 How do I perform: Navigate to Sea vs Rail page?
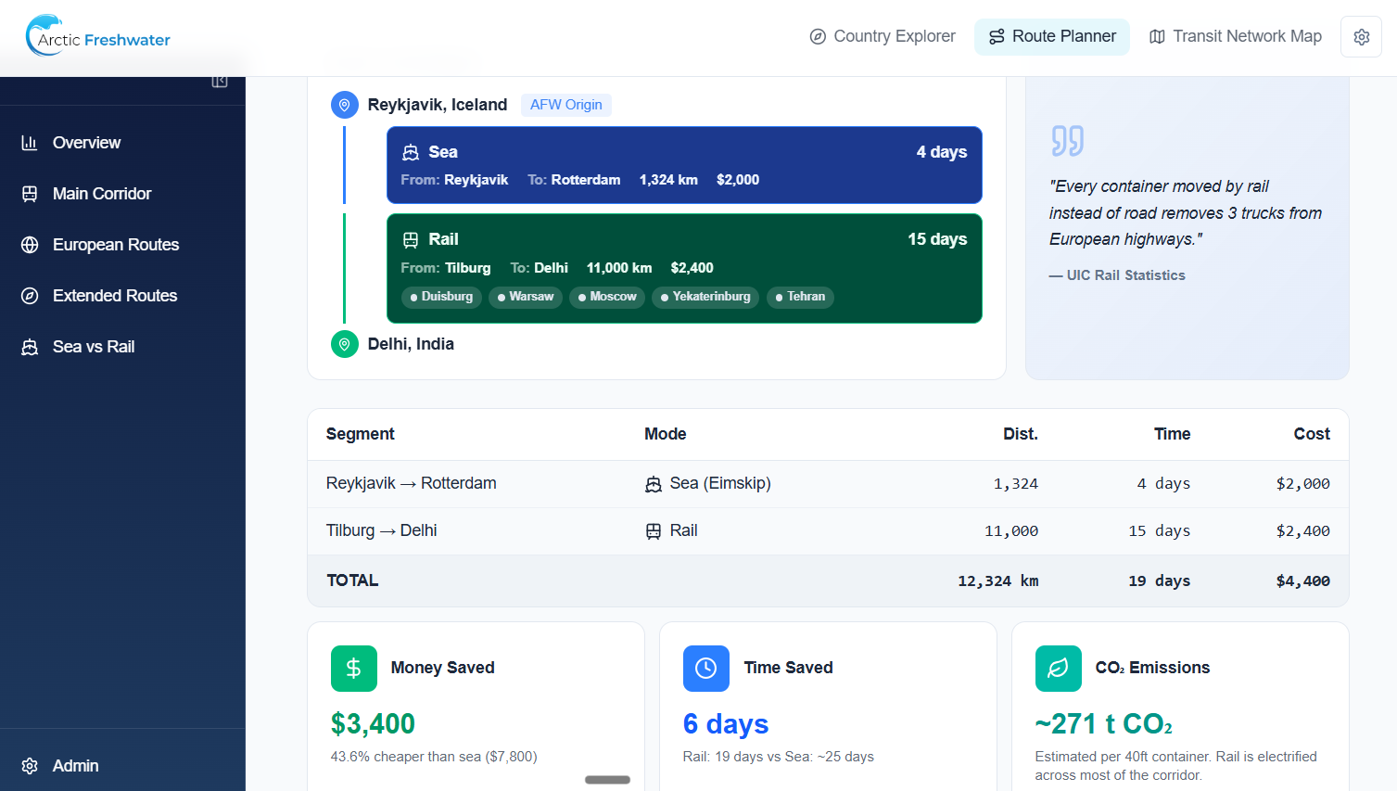pyautogui.click(x=93, y=347)
